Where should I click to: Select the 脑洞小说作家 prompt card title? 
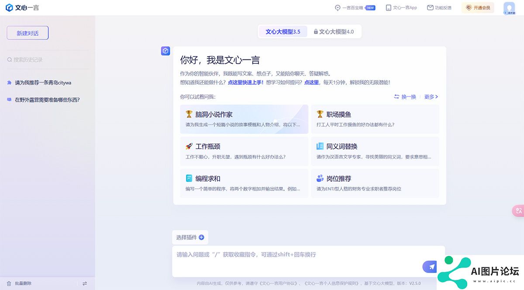click(214, 114)
